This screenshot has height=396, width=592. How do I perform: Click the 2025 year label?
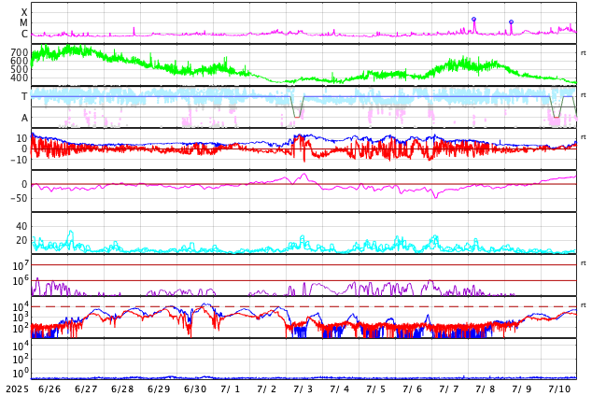[x=18, y=389]
